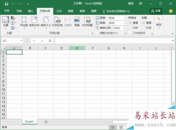
Task: Click the 缩放比例 100% spinner arrows
Action: [x=125, y=28]
